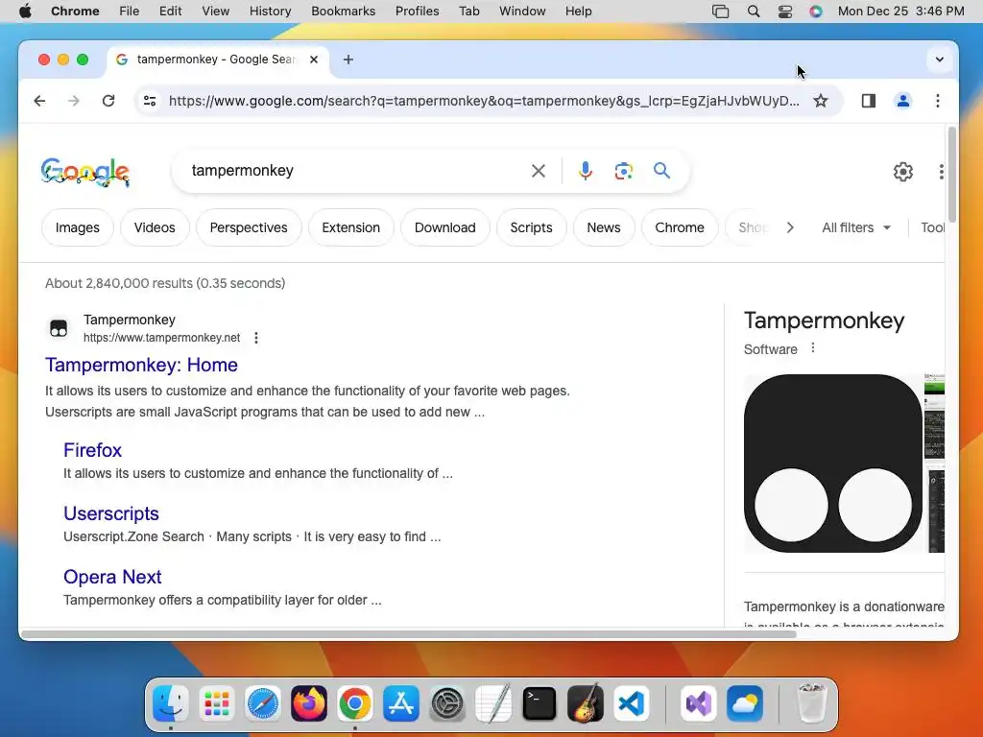Filter results by Images
This screenshot has height=737, width=983.
(78, 227)
